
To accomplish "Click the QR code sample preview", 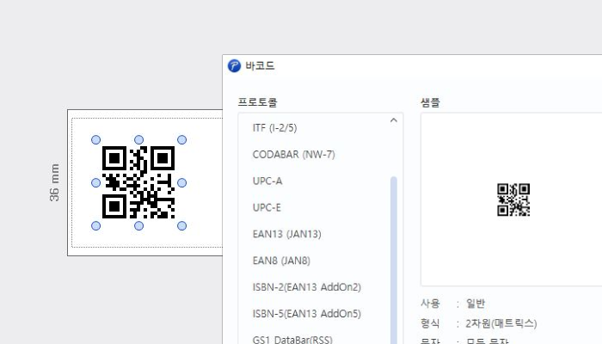I will (x=513, y=200).
